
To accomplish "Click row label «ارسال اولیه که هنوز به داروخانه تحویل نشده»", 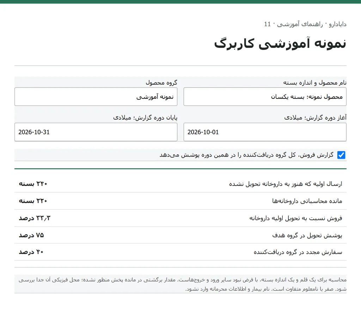I will pos(286,184).
